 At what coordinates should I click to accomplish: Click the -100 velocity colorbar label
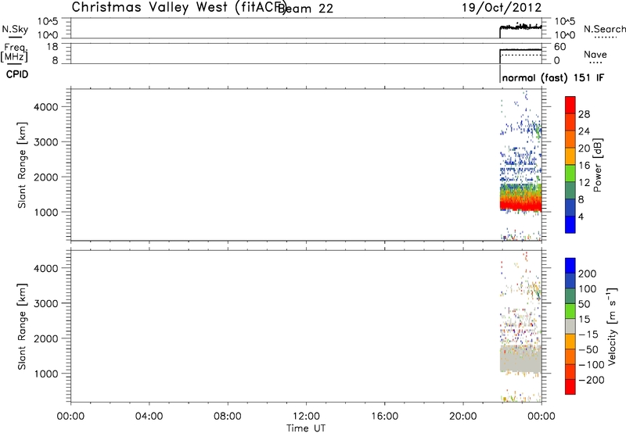tap(592, 364)
